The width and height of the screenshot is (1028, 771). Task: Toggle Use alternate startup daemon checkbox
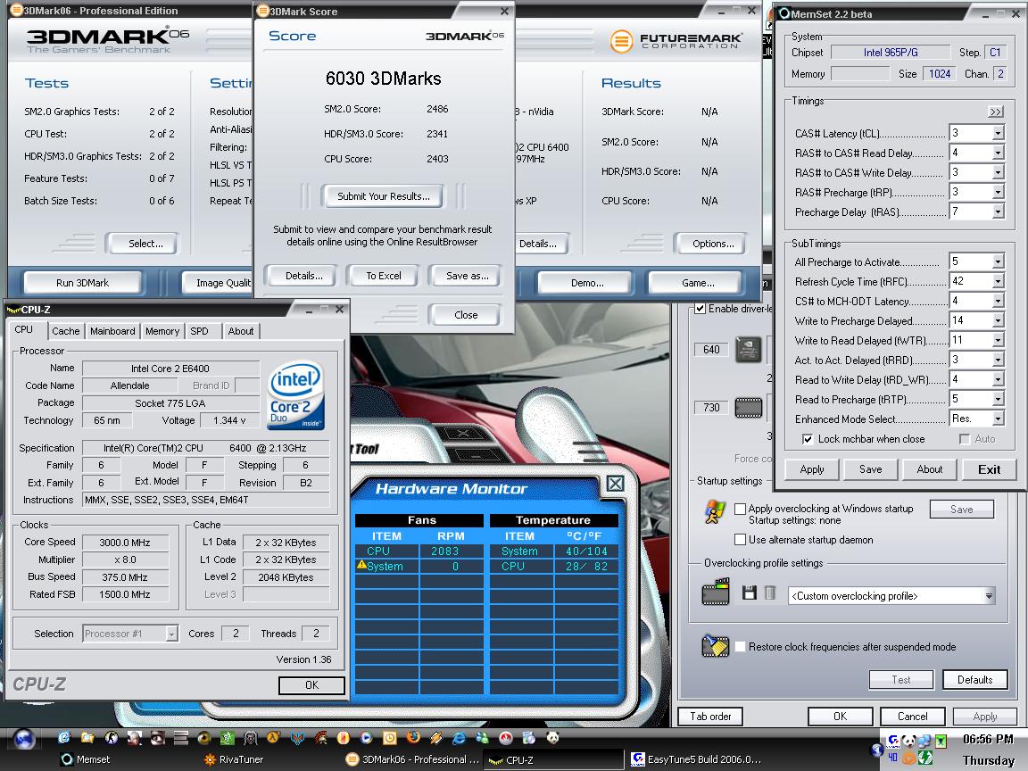pos(740,540)
